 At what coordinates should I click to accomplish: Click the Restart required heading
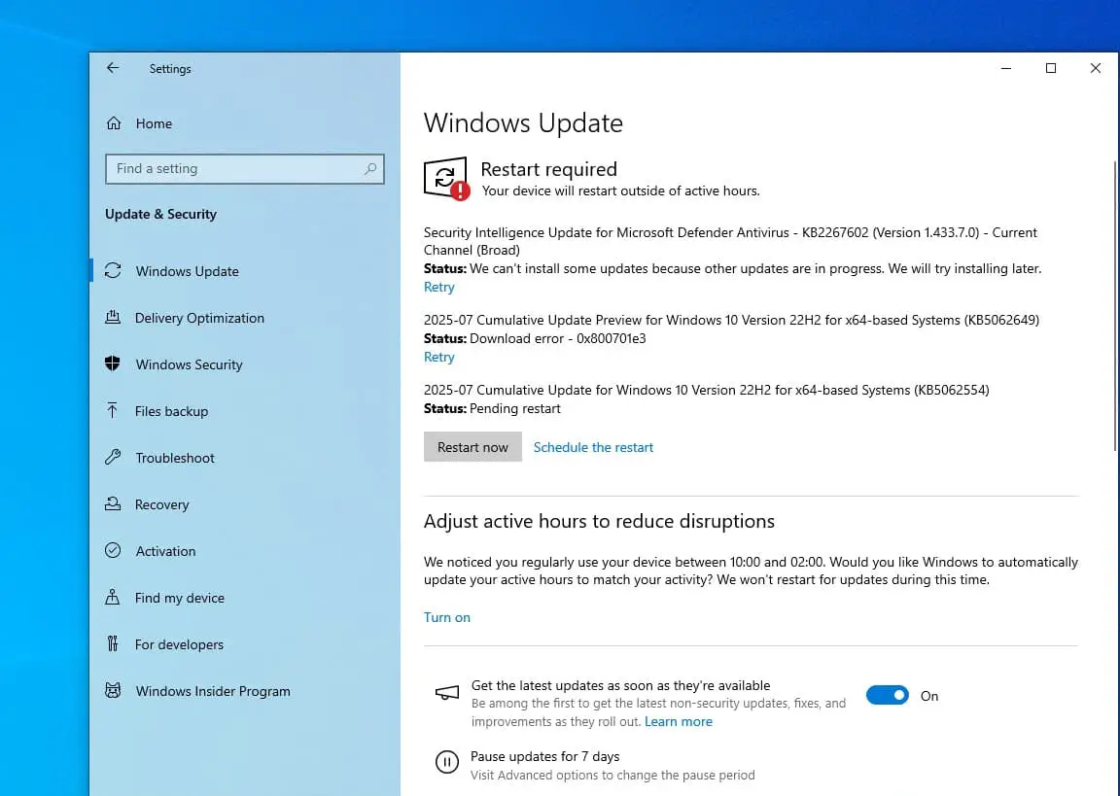548,169
